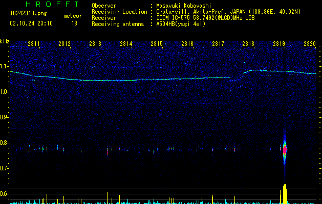The height and width of the screenshot is (204, 322).
Task: Click the 2311 time marker
Action: [x=34, y=44]
